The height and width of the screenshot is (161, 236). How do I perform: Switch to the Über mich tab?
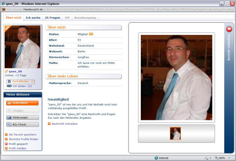(x=13, y=18)
